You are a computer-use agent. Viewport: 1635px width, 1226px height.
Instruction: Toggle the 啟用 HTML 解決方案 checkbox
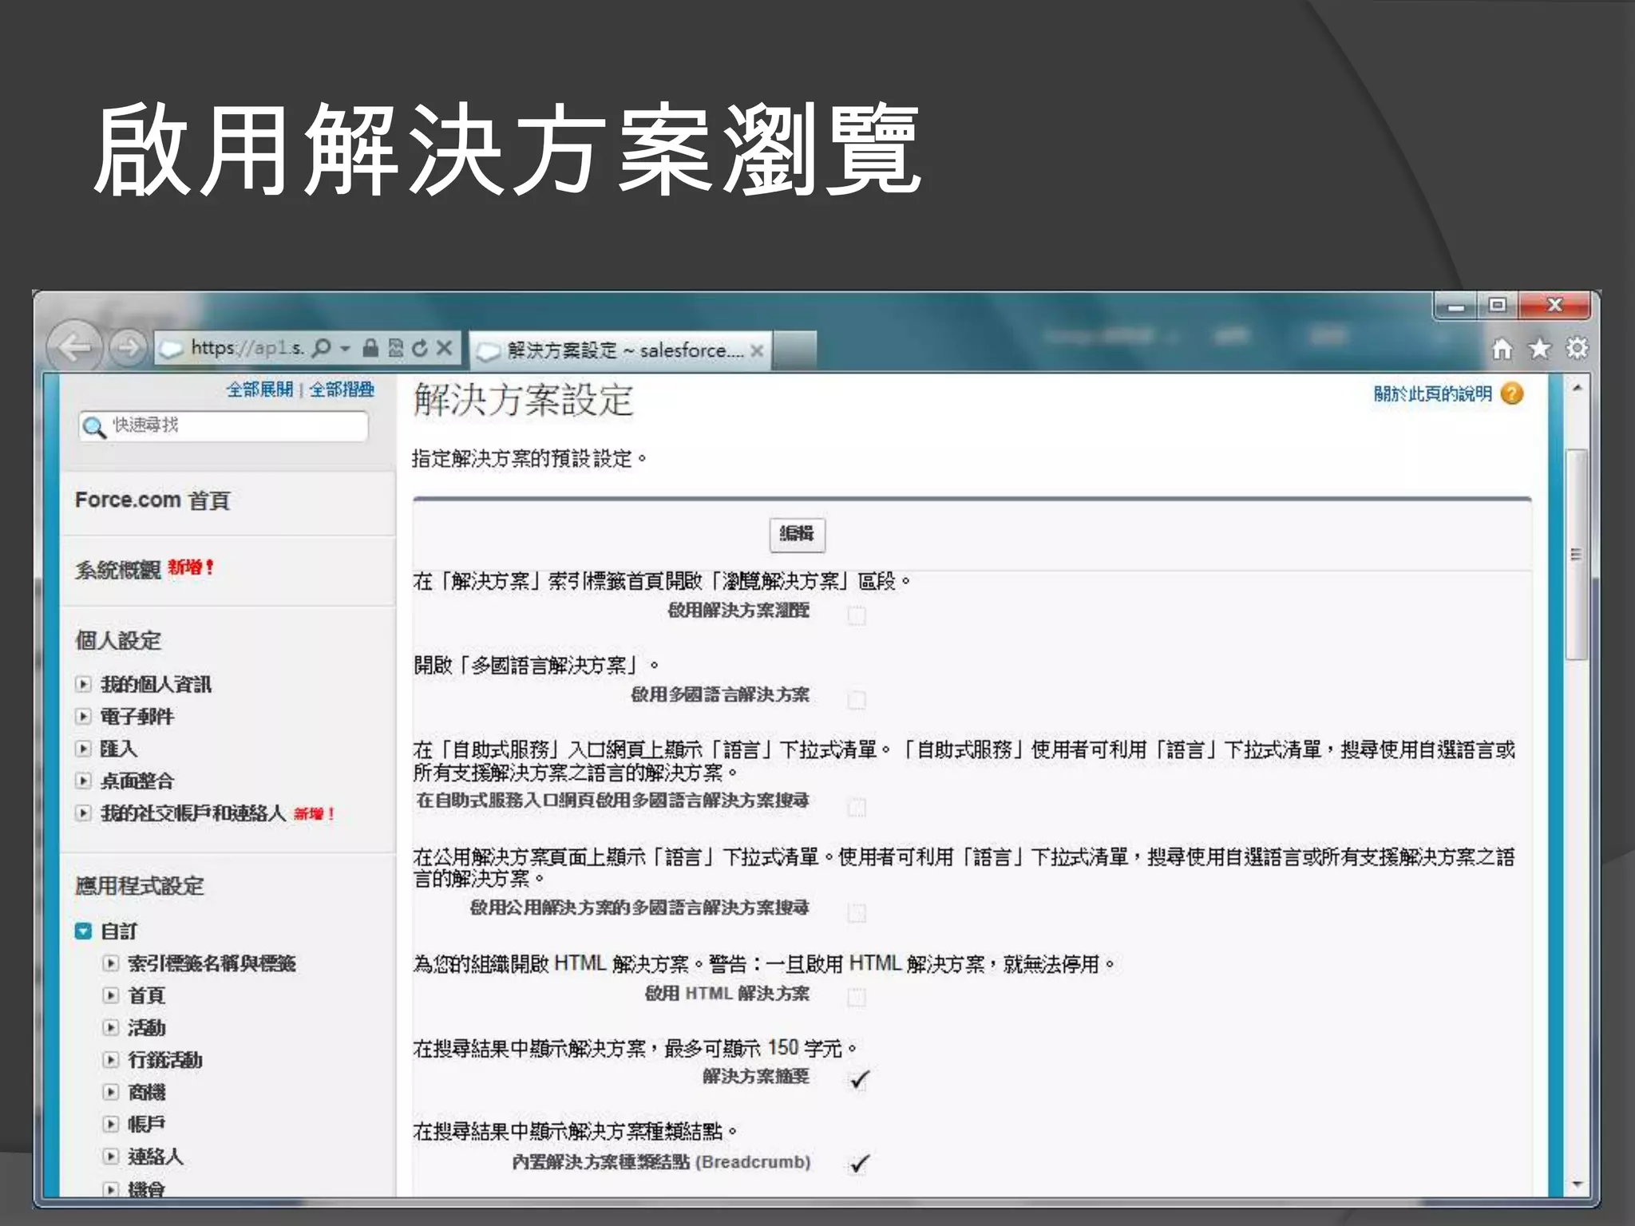click(857, 997)
